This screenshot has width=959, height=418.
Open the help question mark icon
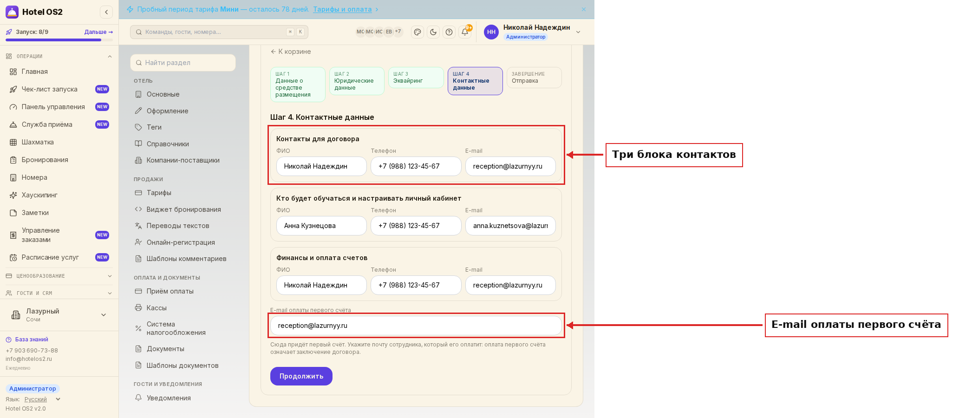[449, 32]
